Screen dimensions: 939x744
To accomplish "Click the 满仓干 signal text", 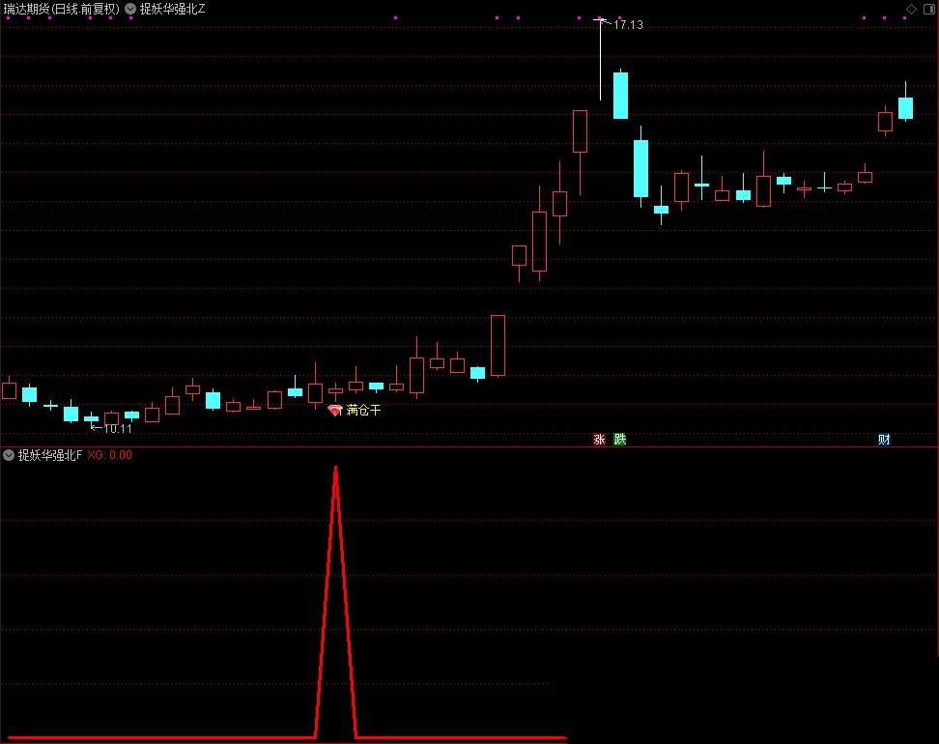I will tap(364, 411).
